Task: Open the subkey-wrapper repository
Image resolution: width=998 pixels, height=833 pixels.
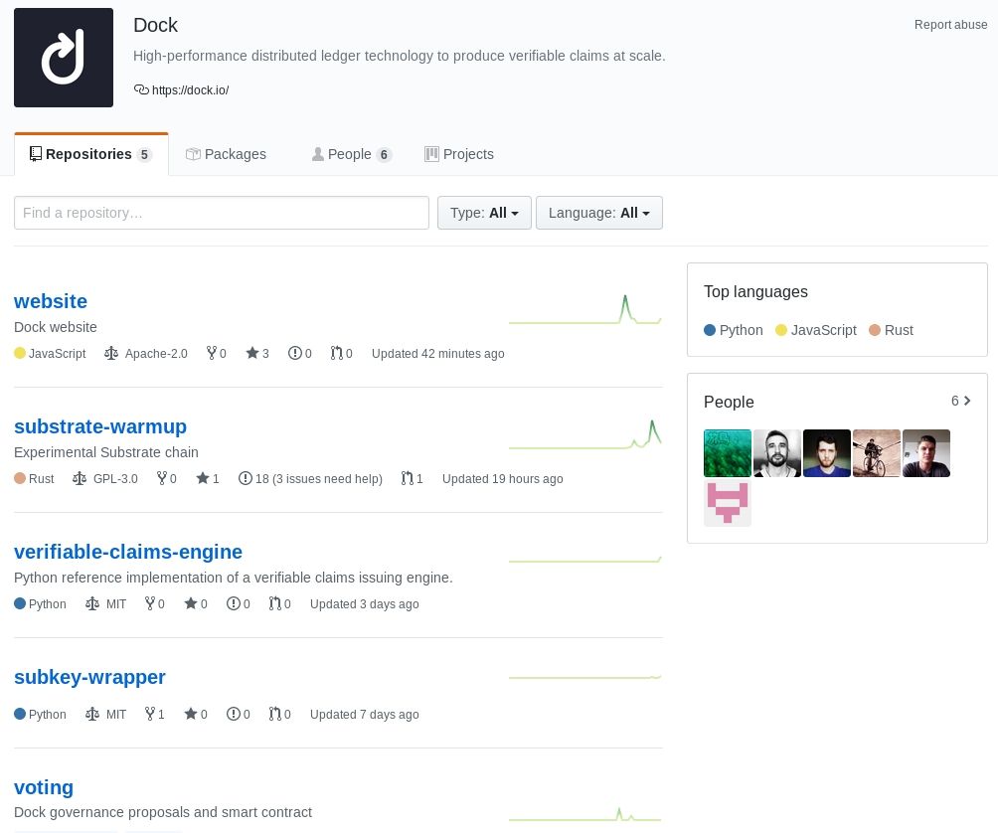Action: click(89, 677)
